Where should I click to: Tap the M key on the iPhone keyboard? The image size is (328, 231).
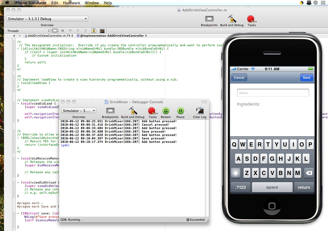tap(298, 173)
